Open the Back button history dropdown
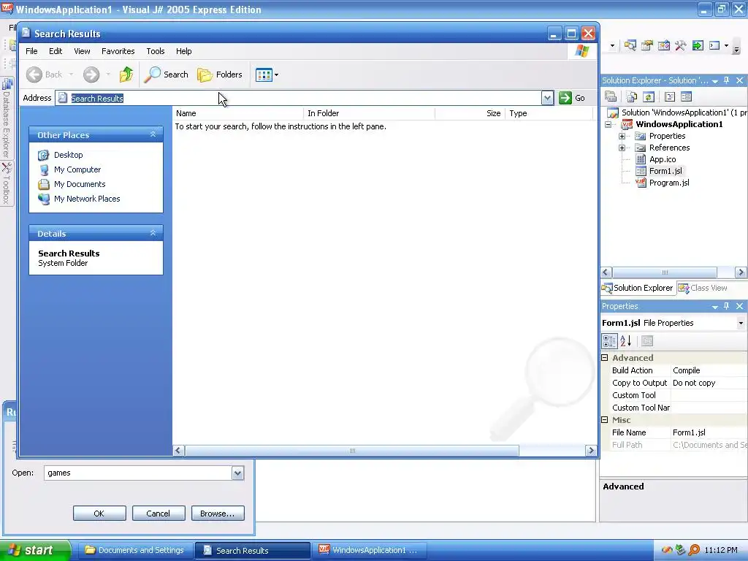 tap(71, 75)
